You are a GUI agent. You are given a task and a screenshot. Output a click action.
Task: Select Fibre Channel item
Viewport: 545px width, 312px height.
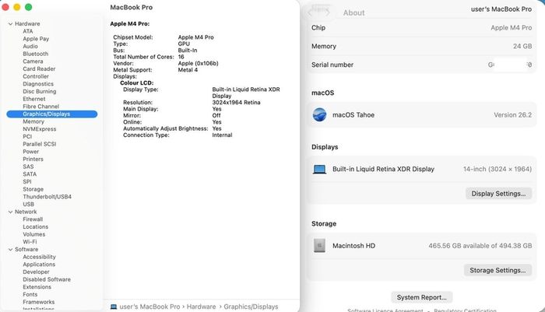pos(40,107)
